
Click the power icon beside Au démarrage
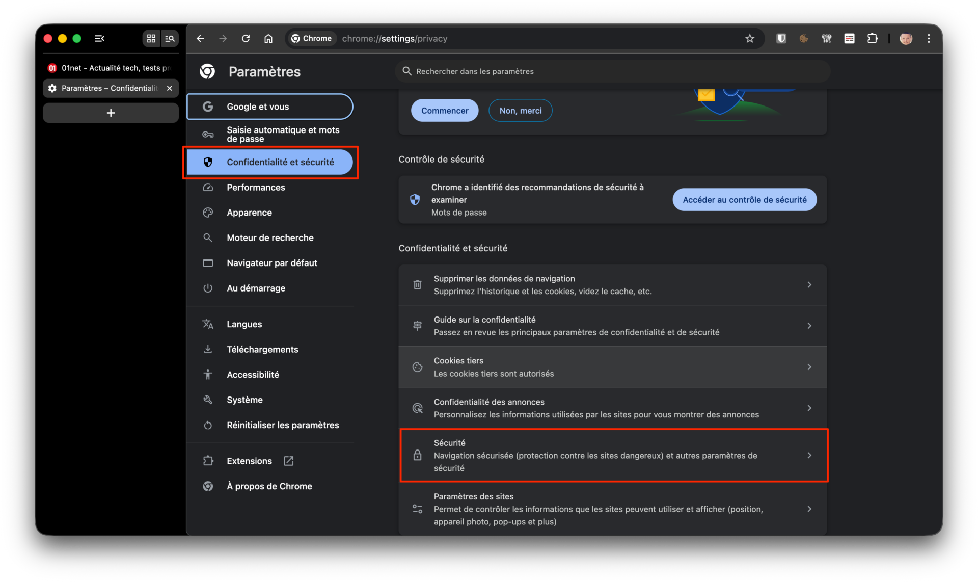point(208,288)
